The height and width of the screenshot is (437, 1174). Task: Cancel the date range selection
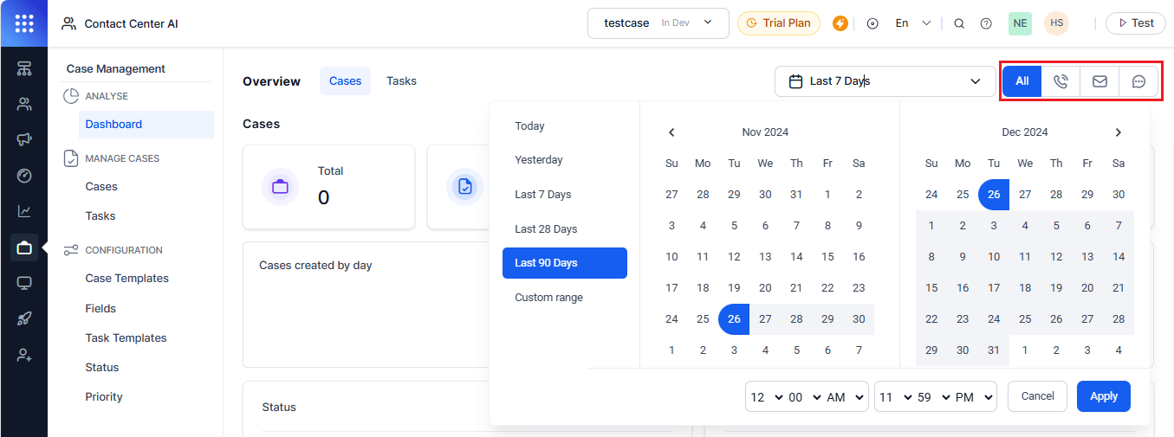[1037, 396]
